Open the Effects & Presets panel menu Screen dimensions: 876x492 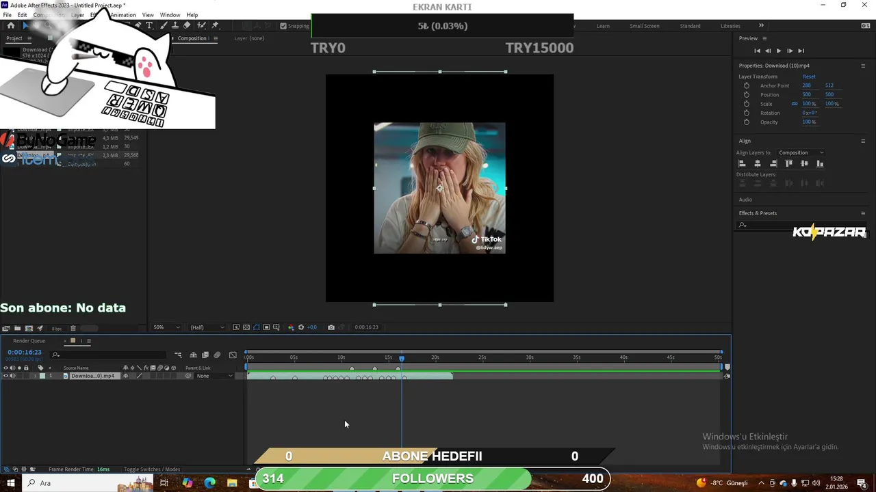863,213
